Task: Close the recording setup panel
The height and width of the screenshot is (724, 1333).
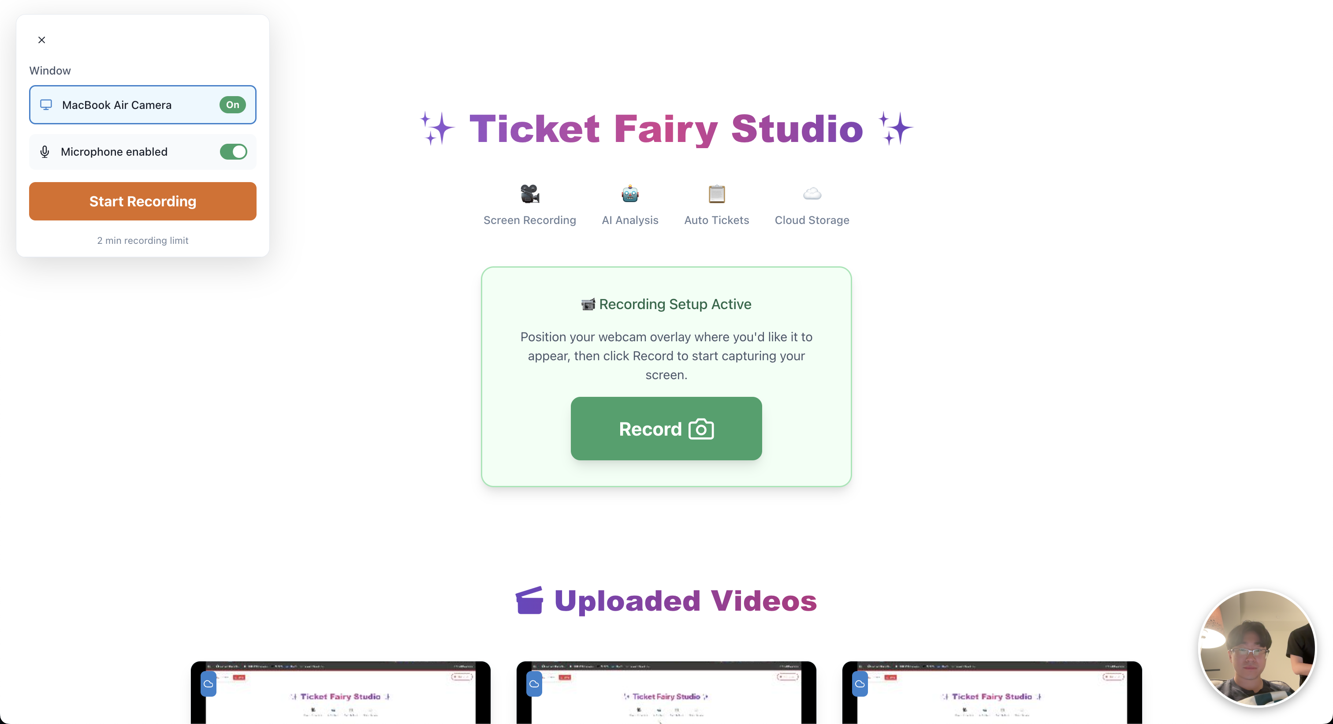Action: 42,40
